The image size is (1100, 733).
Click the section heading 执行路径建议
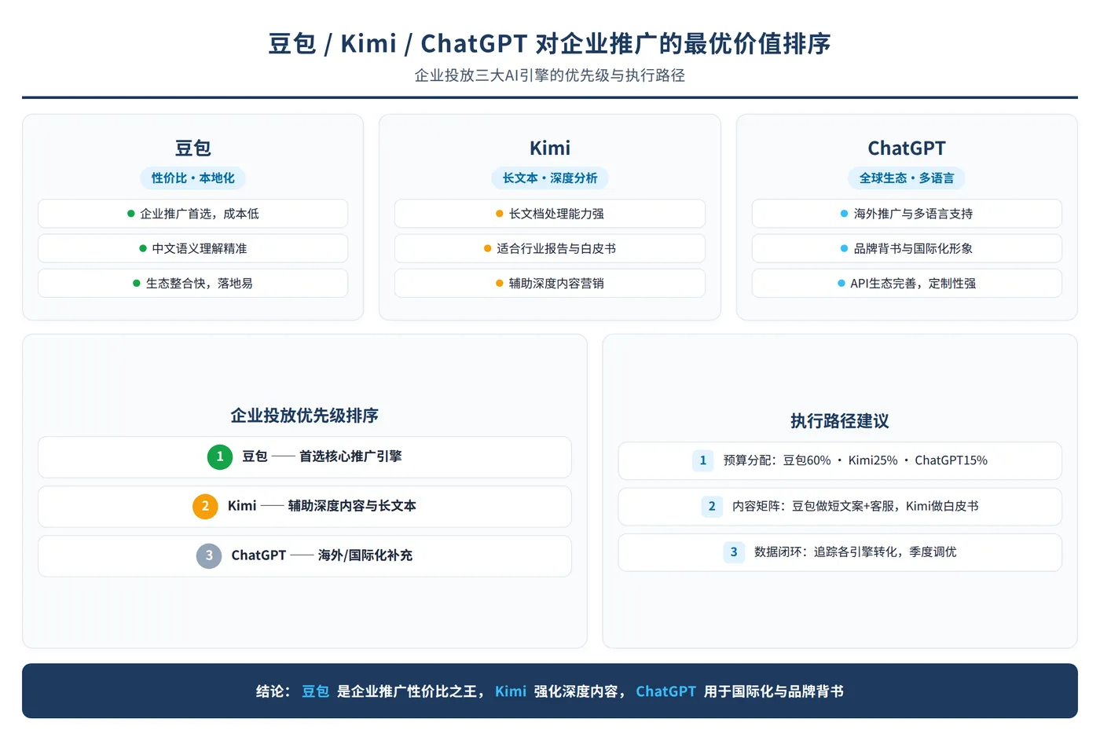[840, 421]
